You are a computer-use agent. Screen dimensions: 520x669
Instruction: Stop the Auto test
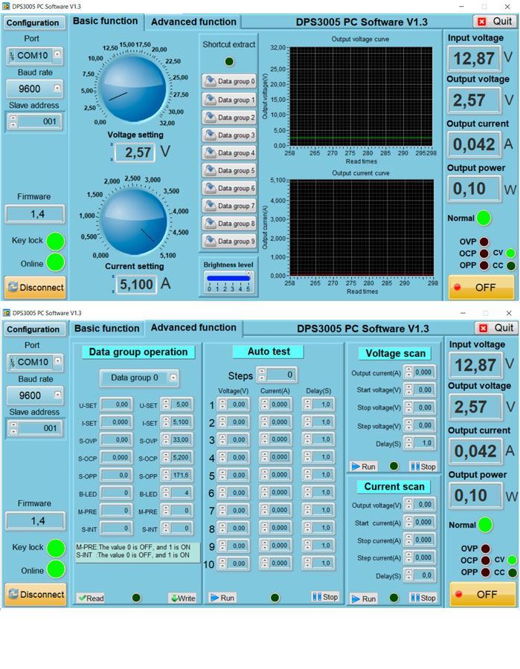coord(325,597)
